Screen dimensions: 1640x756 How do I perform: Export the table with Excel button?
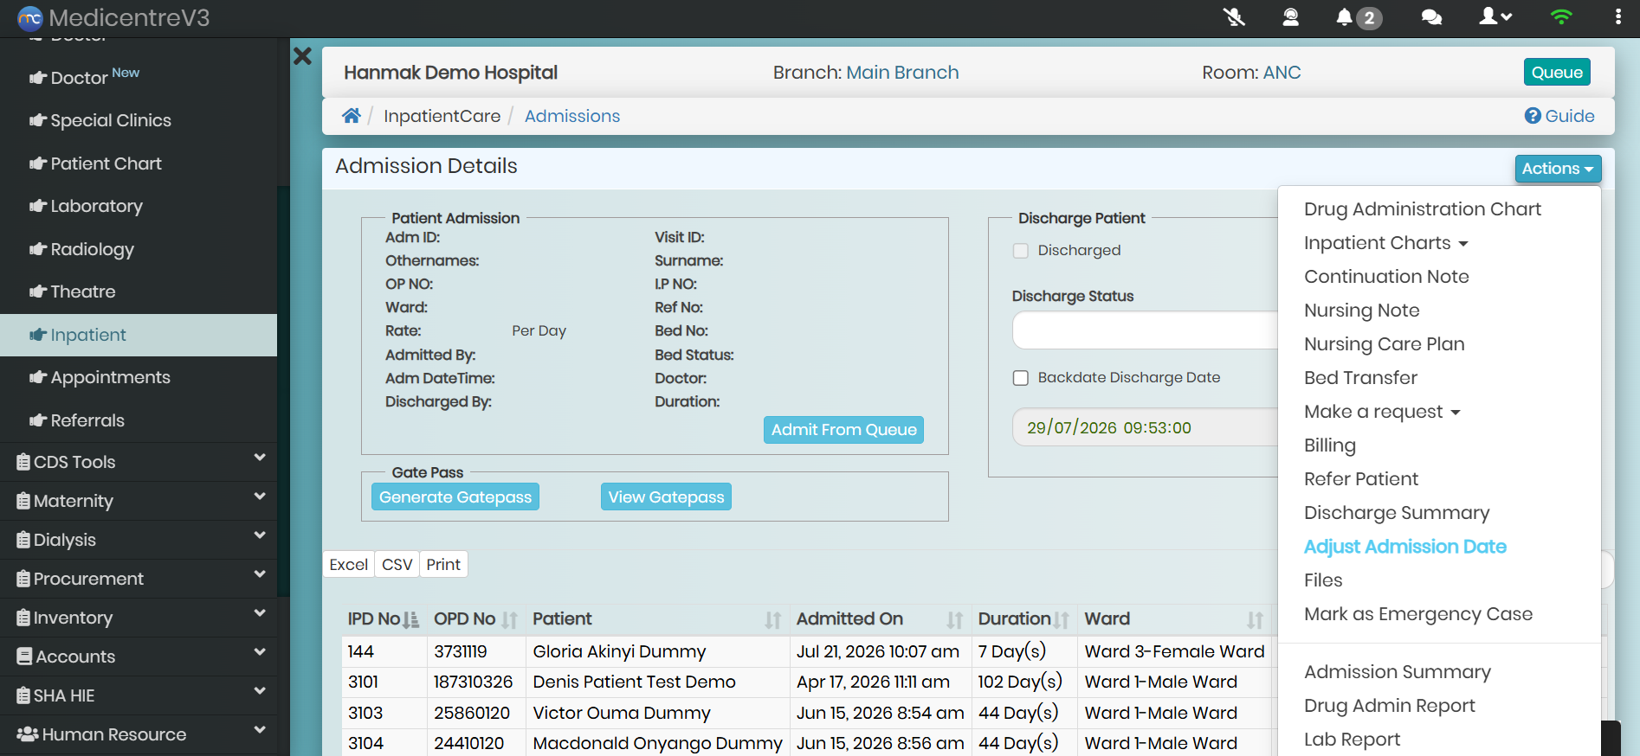tap(349, 564)
